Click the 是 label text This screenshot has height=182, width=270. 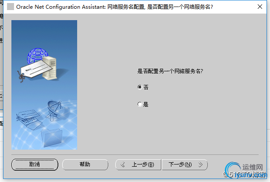146,104
